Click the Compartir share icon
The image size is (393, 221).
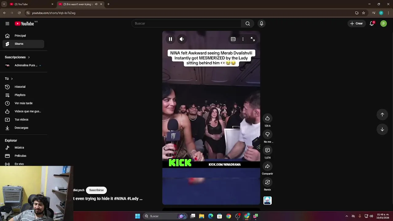click(267, 166)
